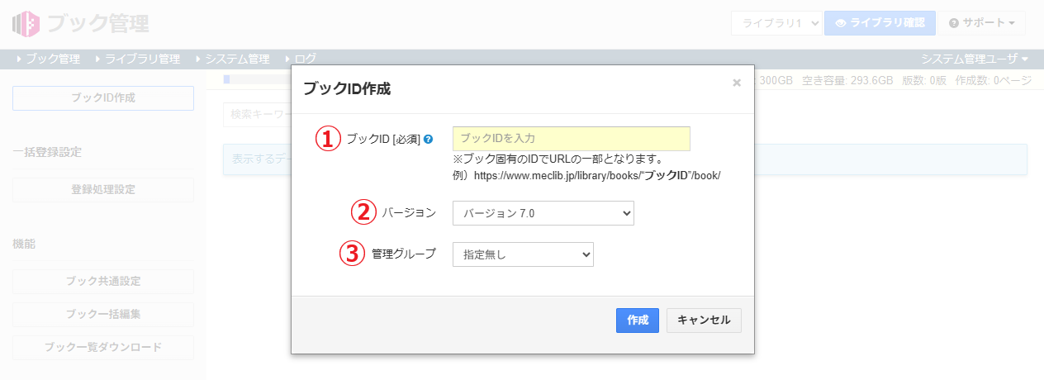Click the ブック一括編集 sidebar button
1044x380 pixels.
103,314
